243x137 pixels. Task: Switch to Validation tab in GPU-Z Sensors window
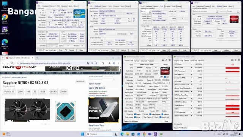(x=201, y=61)
